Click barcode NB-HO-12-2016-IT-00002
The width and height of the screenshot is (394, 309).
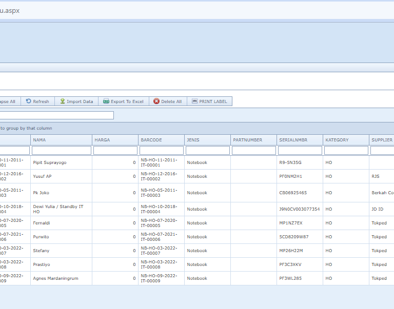click(159, 176)
